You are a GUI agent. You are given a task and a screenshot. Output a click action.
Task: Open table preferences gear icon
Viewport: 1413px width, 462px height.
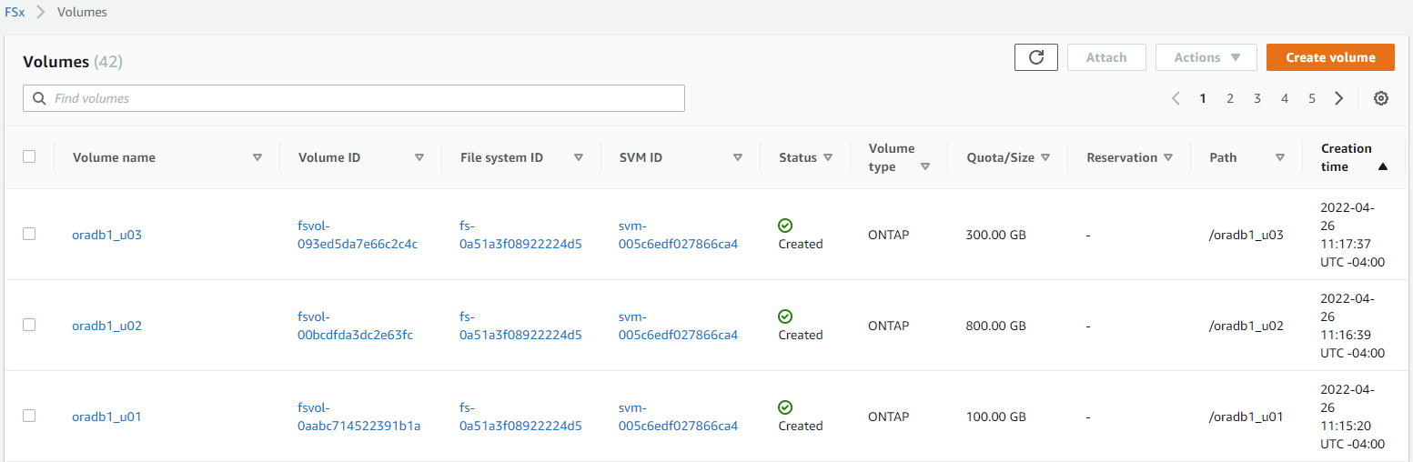coord(1380,98)
